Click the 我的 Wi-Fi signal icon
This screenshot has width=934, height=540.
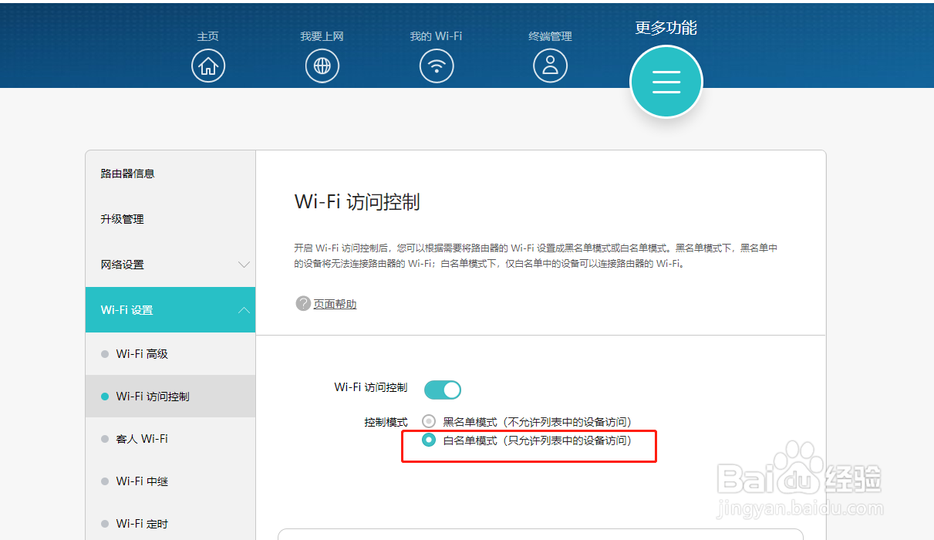pyautogui.click(x=437, y=66)
